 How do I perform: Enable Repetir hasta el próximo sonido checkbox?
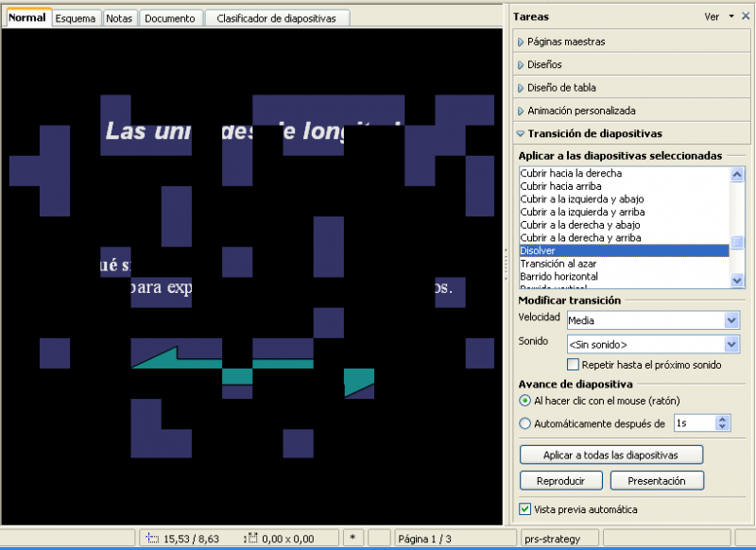(x=573, y=365)
